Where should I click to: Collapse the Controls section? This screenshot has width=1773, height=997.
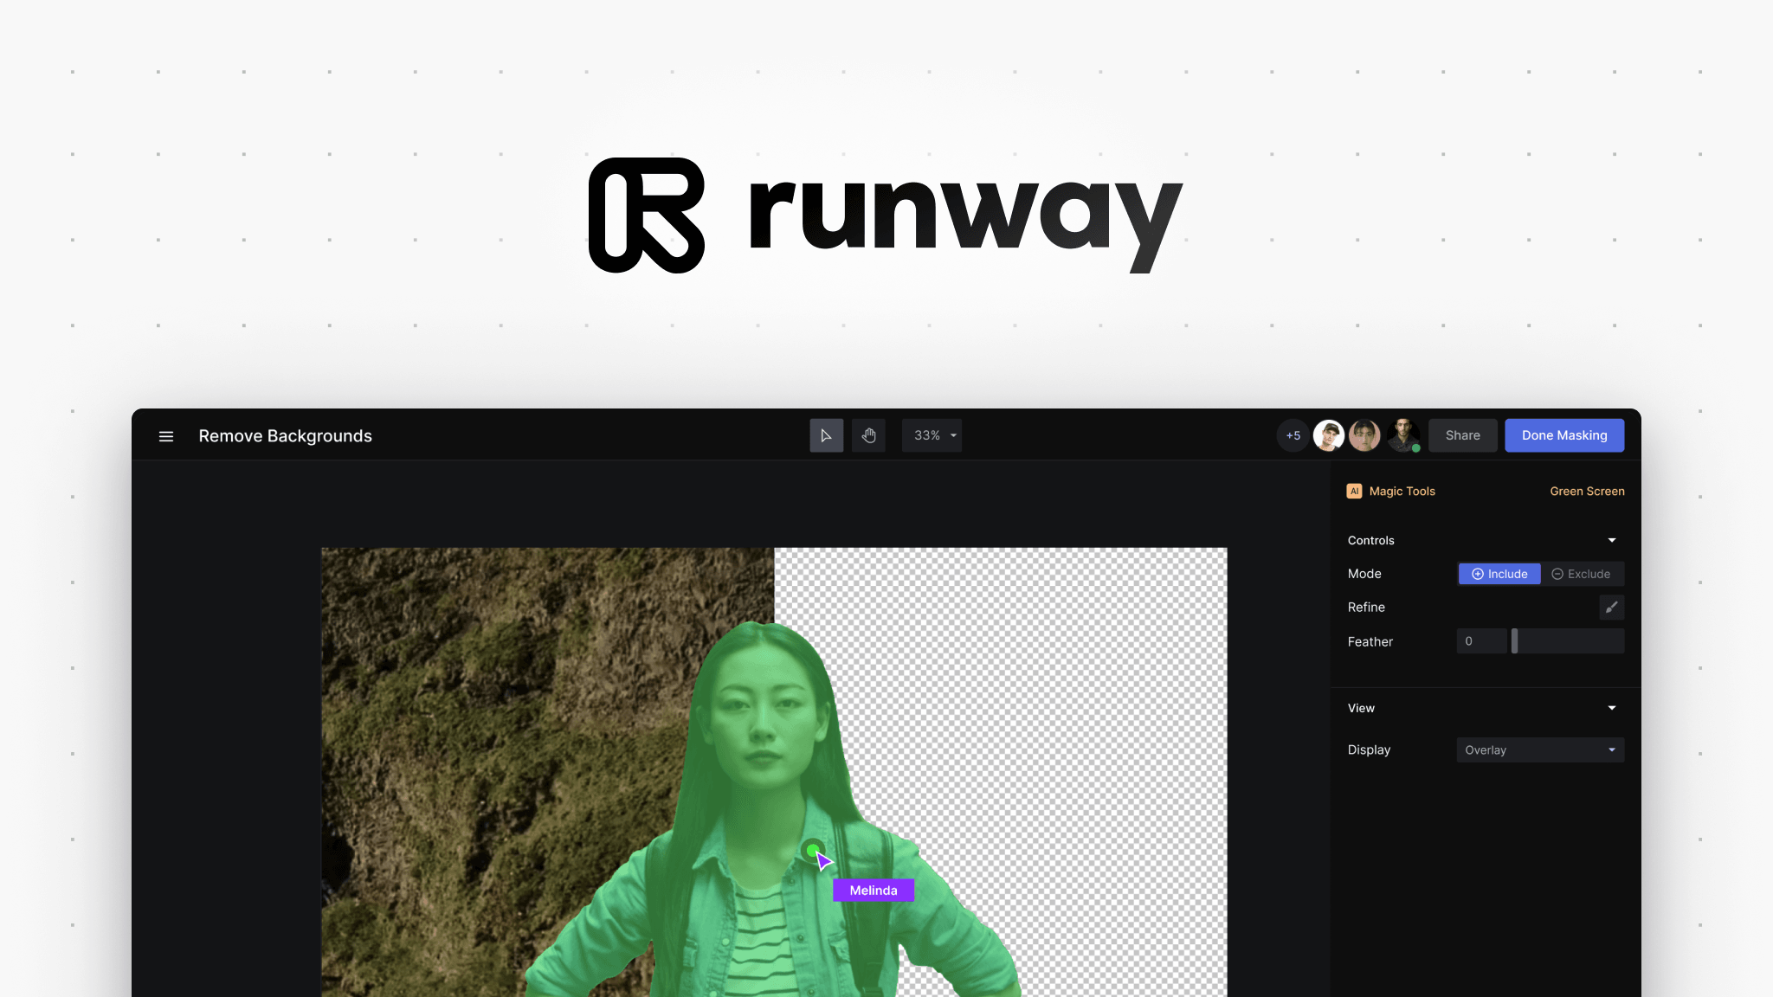point(1612,540)
